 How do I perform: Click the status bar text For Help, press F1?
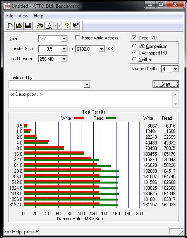tap(22, 232)
